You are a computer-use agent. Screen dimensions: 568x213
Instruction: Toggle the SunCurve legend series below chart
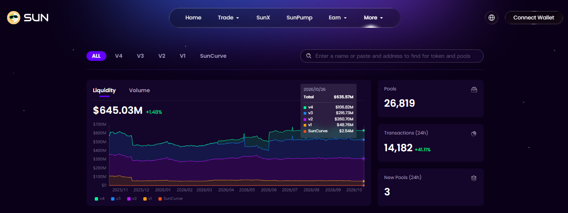tap(170, 198)
